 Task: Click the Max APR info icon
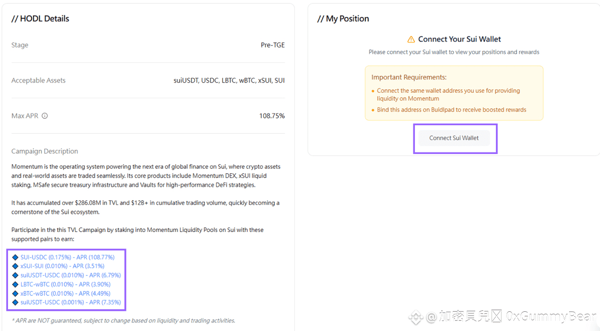coord(45,116)
